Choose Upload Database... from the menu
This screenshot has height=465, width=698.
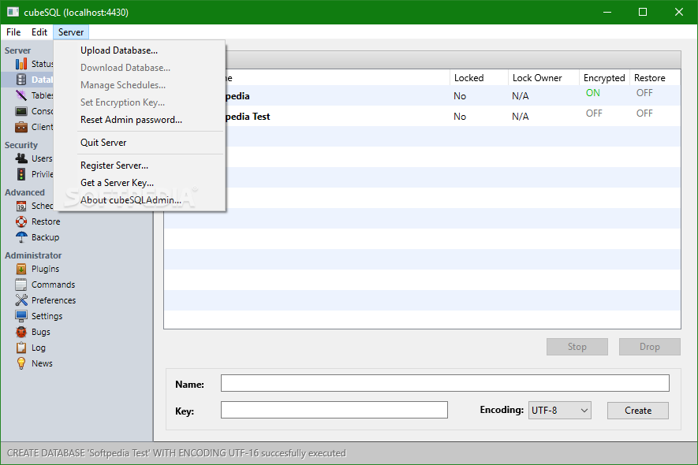140,50
